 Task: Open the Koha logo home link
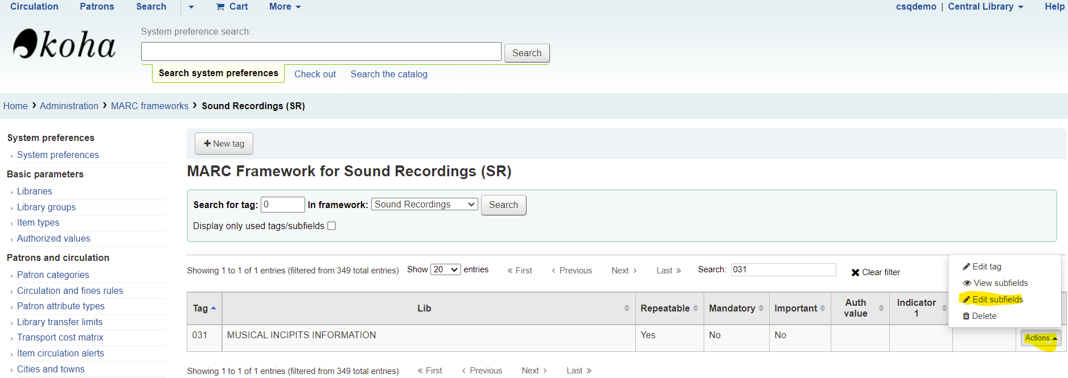[64, 44]
